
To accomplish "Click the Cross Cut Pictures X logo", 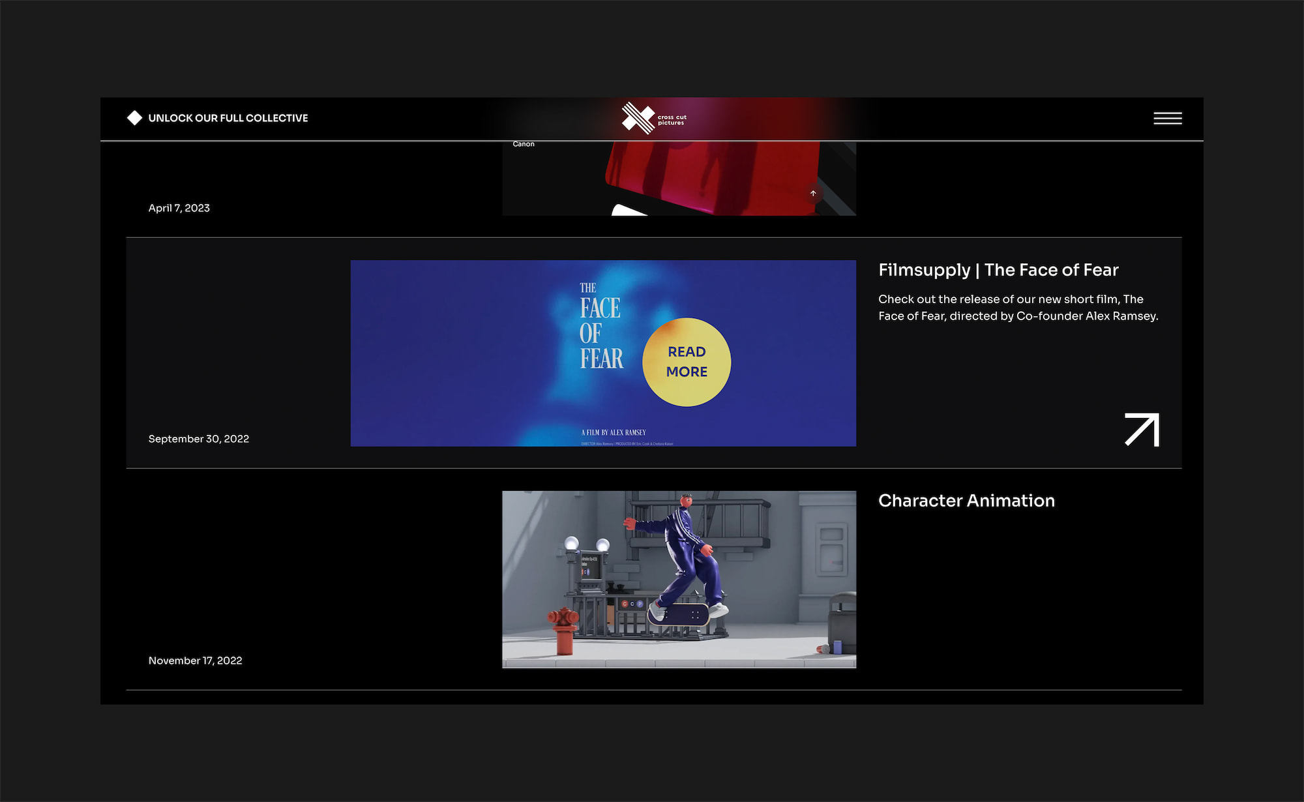I will pyautogui.click(x=637, y=118).
